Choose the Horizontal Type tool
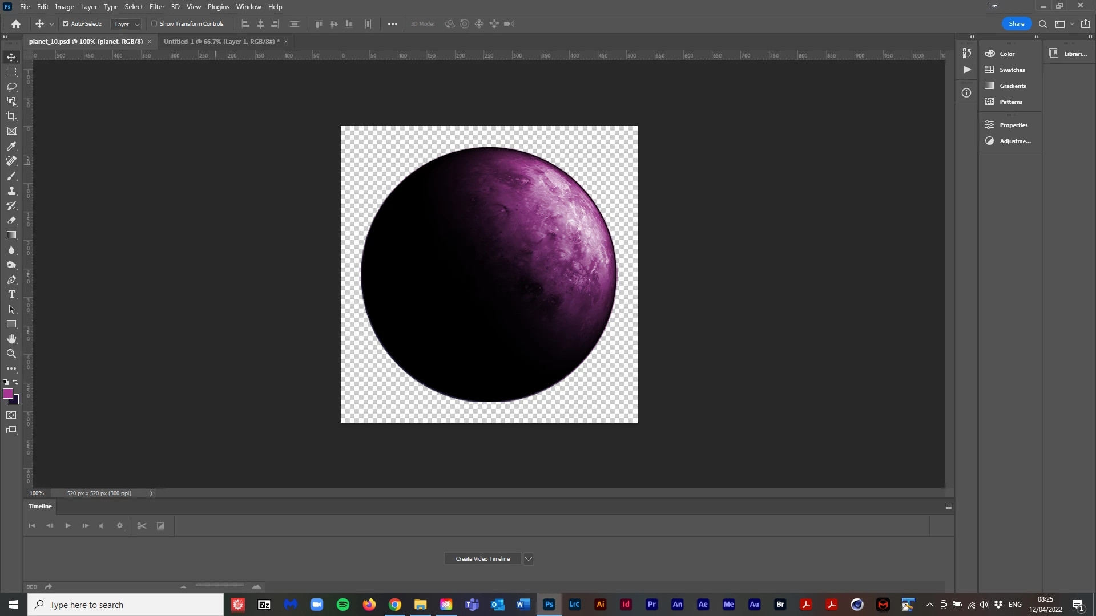The image size is (1096, 616). pyautogui.click(x=11, y=295)
